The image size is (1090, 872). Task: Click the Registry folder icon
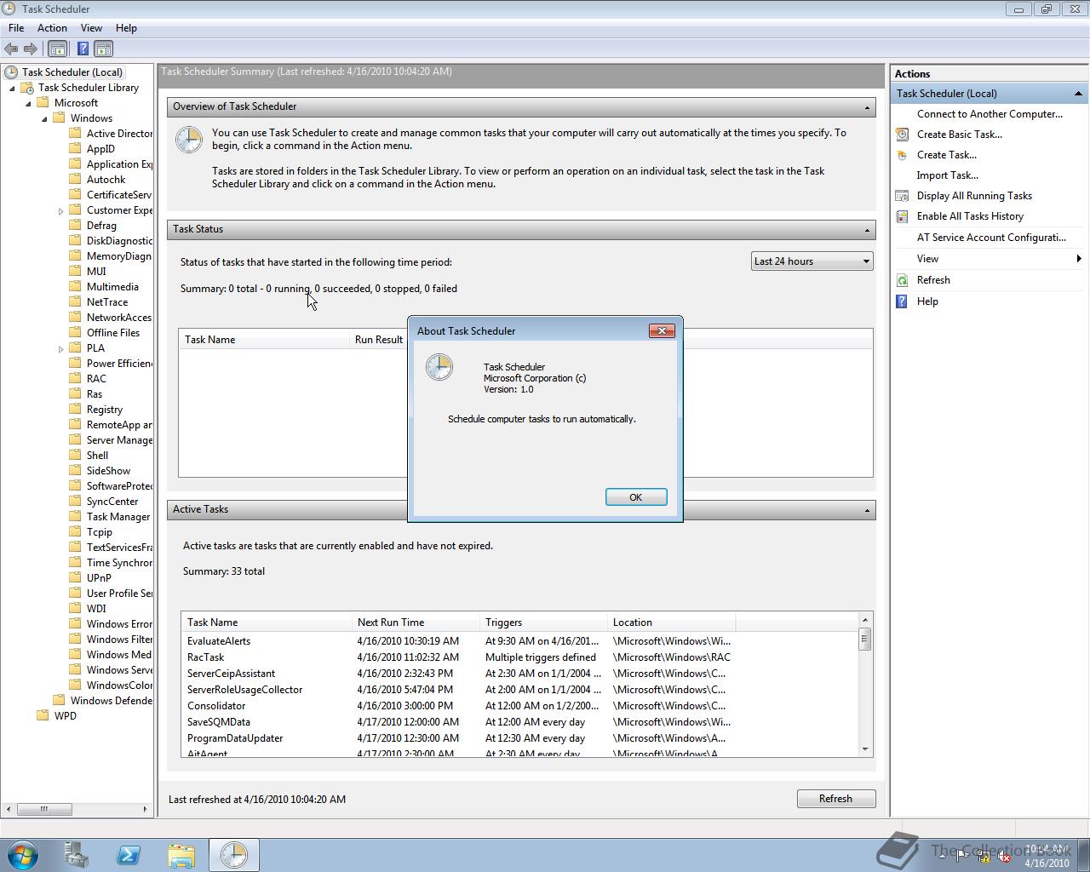click(x=75, y=410)
